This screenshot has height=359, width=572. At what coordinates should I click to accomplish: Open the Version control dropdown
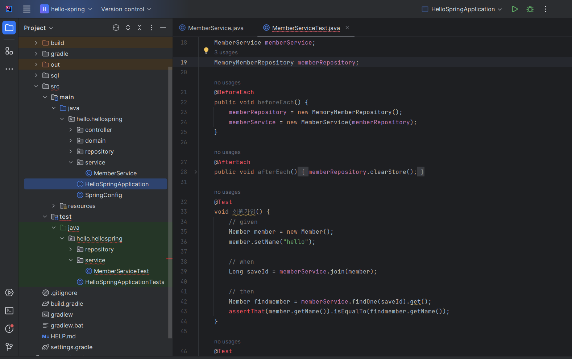point(126,9)
